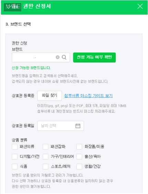Open the calendar icon for 상표권 등록일

point(78,126)
